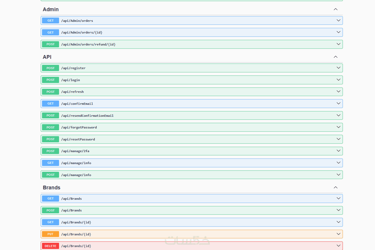Click the PUT badge for /api/Brands/{id}
The width and height of the screenshot is (375, 250).
point(51,234)
